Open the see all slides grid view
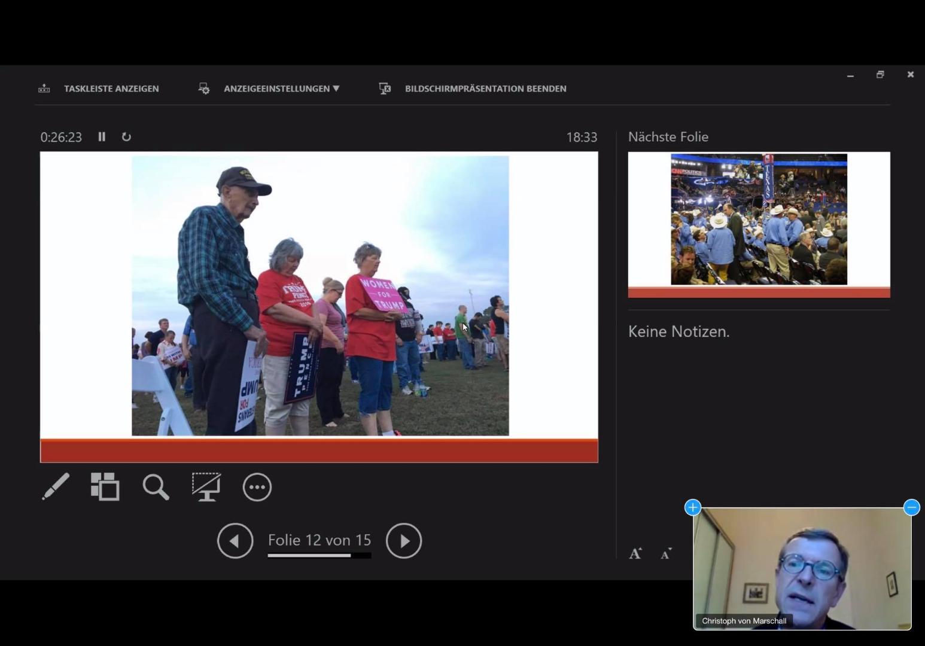Viewport: 925px width, 646px height. click(x=105, y=486)
